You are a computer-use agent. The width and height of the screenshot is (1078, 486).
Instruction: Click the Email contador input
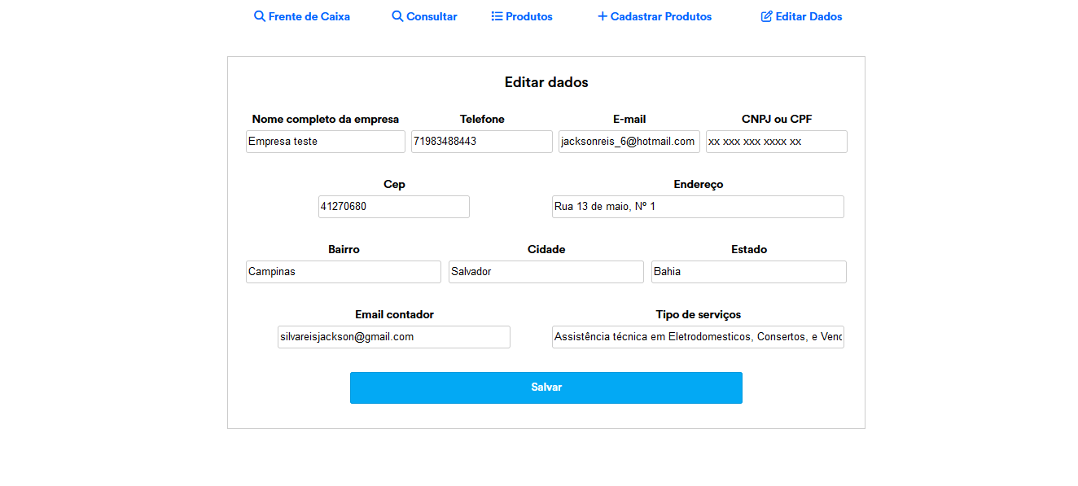(x=393, y=337)
